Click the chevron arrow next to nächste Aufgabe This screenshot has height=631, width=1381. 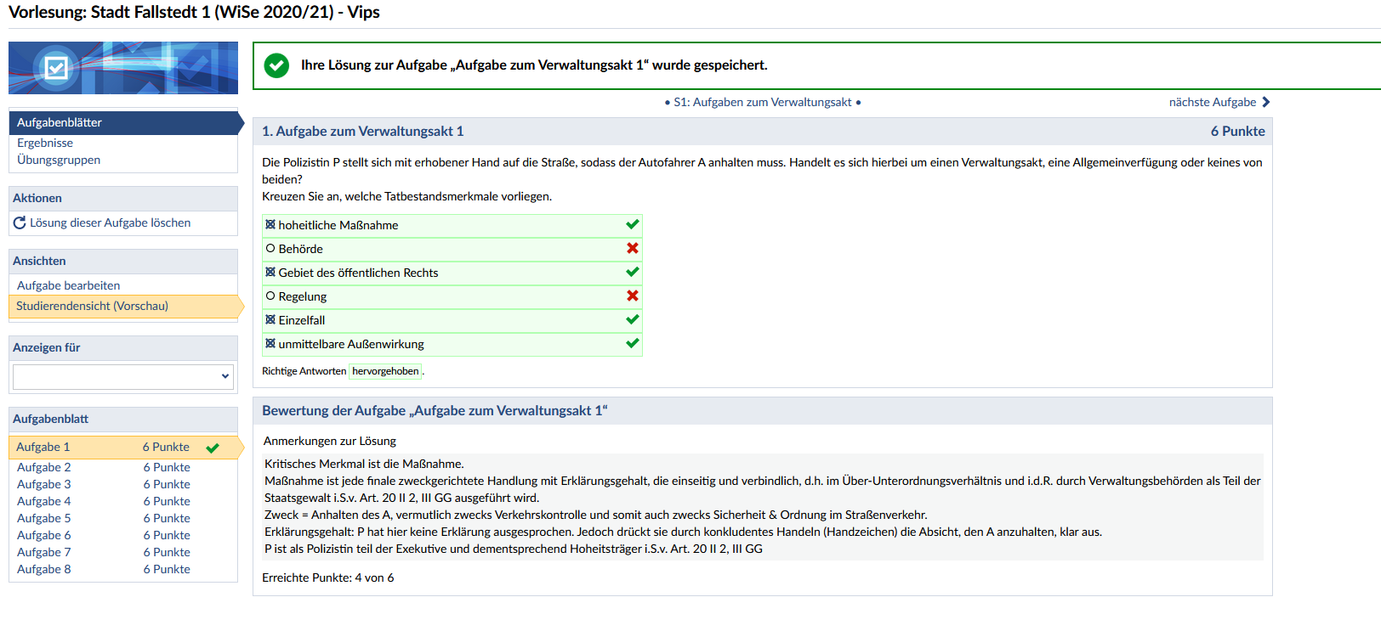[x=1265, y=102]
